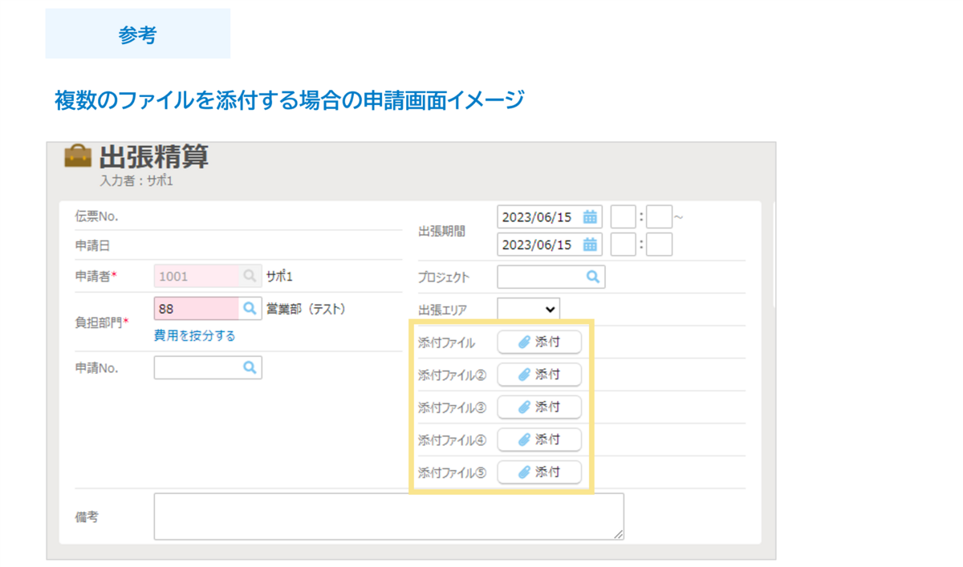This screenshot has width=963, height=567.
Task: Open the 費用を按分する link
Action: click(x=195, y=336)
